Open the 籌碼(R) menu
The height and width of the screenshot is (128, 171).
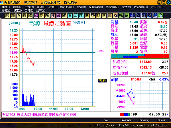[x=41, y=7]
